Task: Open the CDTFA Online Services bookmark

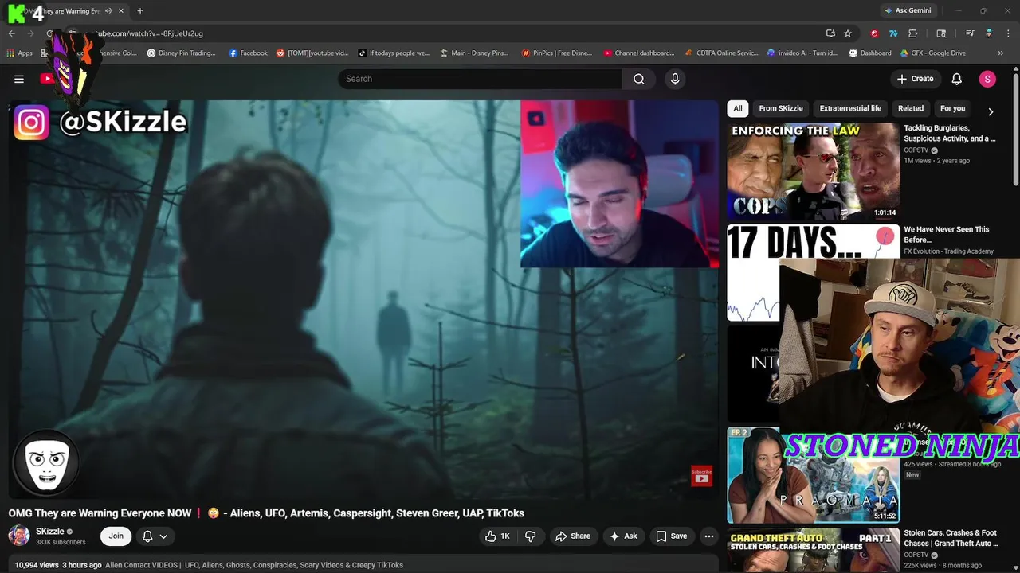Action: pyautogui.click(x=722, y=53)
